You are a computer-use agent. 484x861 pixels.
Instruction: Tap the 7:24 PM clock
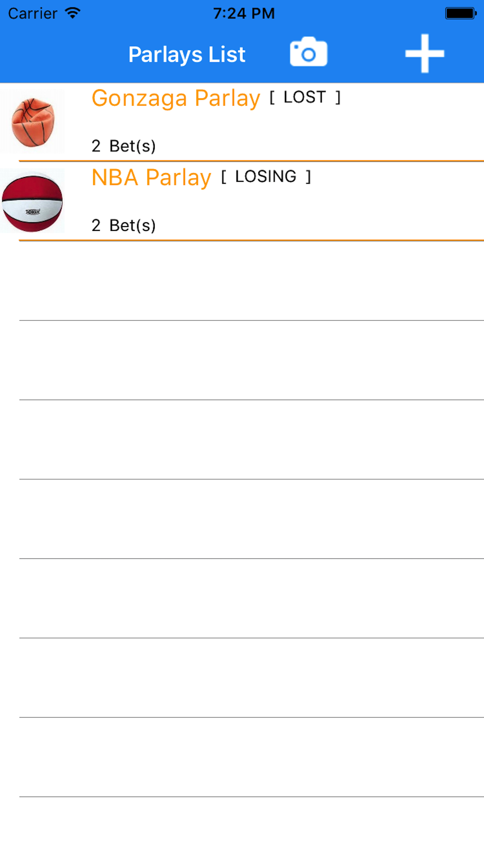pyautogui.click(x=244, y=13)
